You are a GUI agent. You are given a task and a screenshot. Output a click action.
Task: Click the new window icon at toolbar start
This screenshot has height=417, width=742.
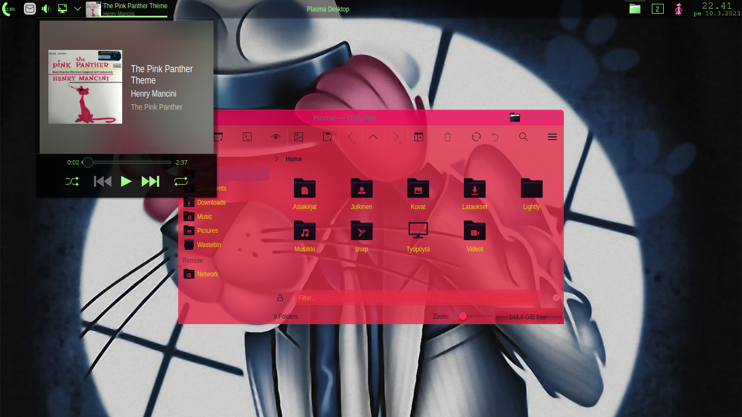click(218, 137)
